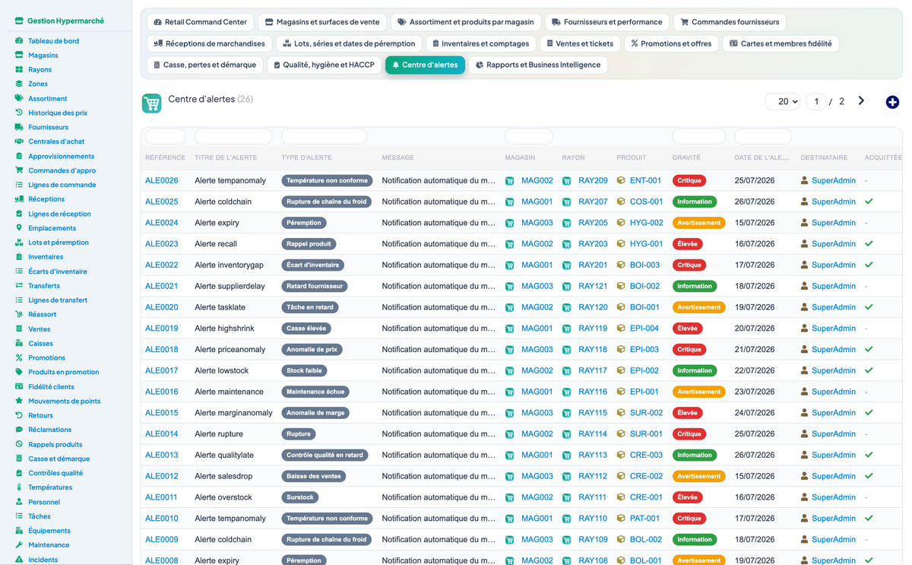
Task: Click the store icon next to MAG002 in ALE0026 row
Action: pyautogui.click(x=510, y=181)
